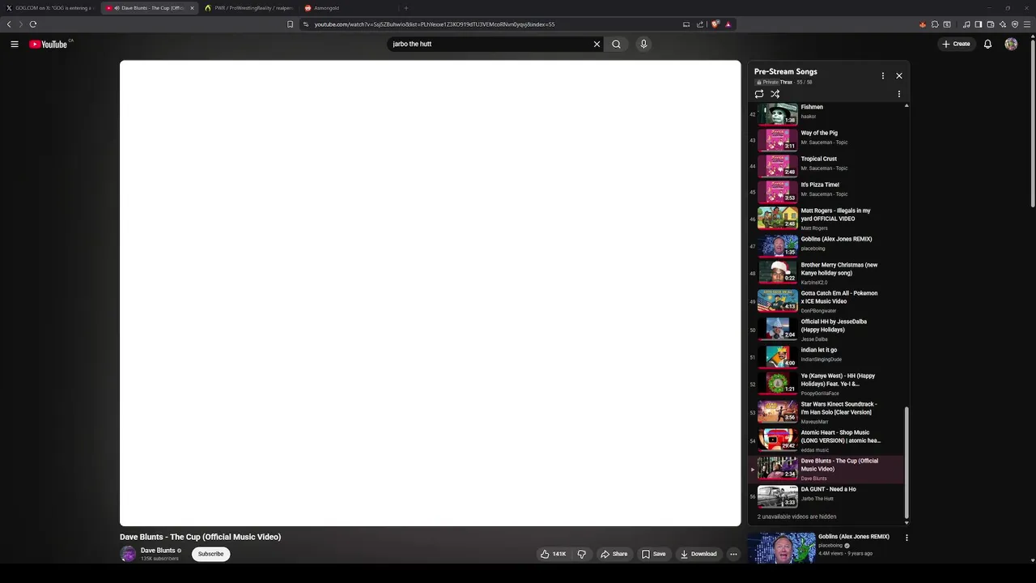
Task: Go to YouTube home via logo
Action: pyautogui.click(x=50, y=45)
